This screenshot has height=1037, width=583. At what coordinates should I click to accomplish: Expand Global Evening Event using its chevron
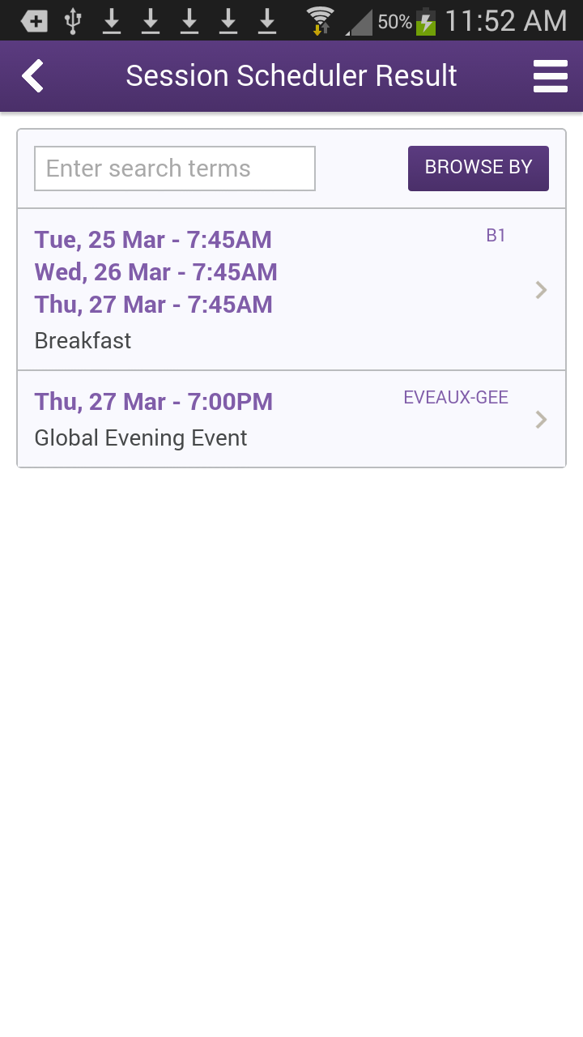pos(542,420)
